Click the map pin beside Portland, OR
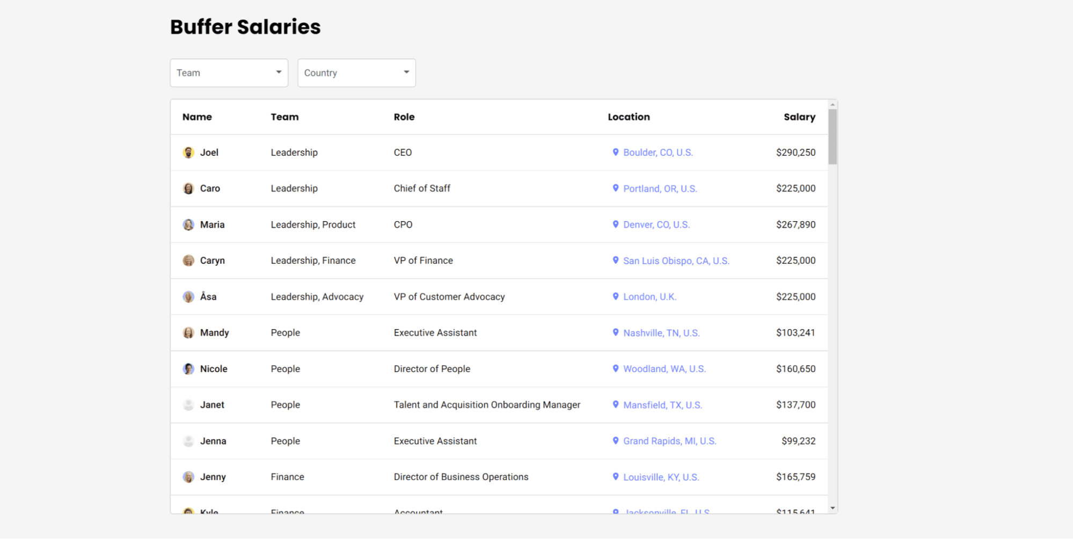This screenshot has width=1073, height=539. tap(615, 188)
